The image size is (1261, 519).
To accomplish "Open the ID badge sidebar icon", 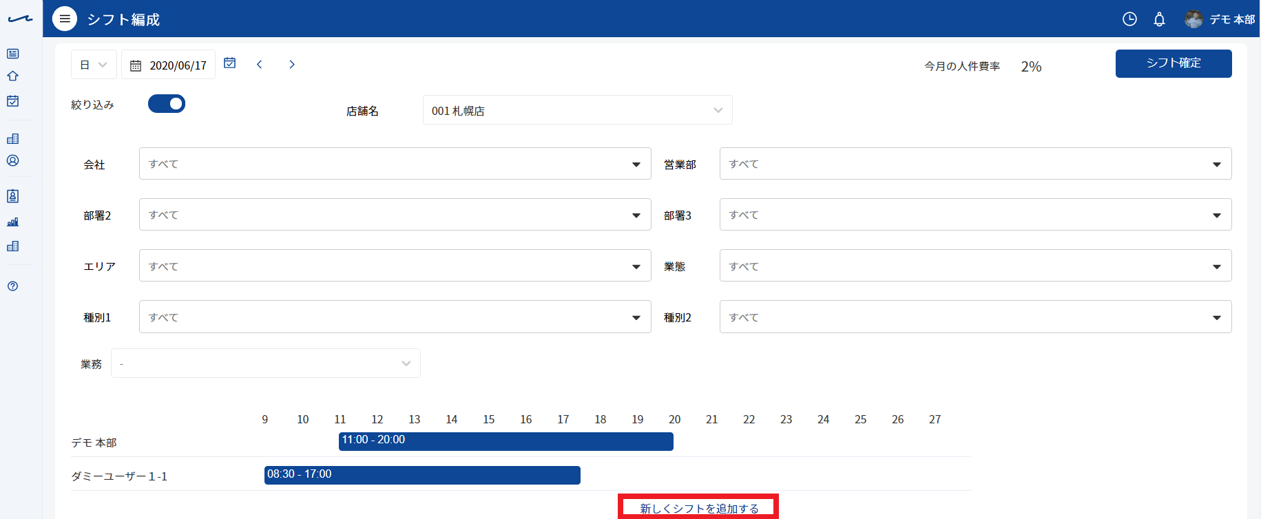I will click(x=12, y=196).
